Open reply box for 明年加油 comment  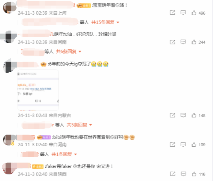pos(183,42)
